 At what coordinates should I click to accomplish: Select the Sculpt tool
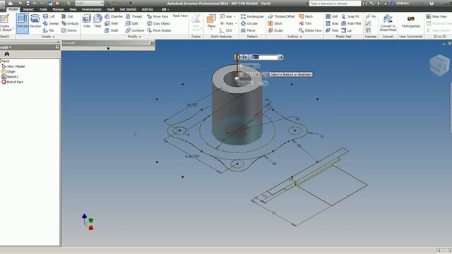click(275, 30)
